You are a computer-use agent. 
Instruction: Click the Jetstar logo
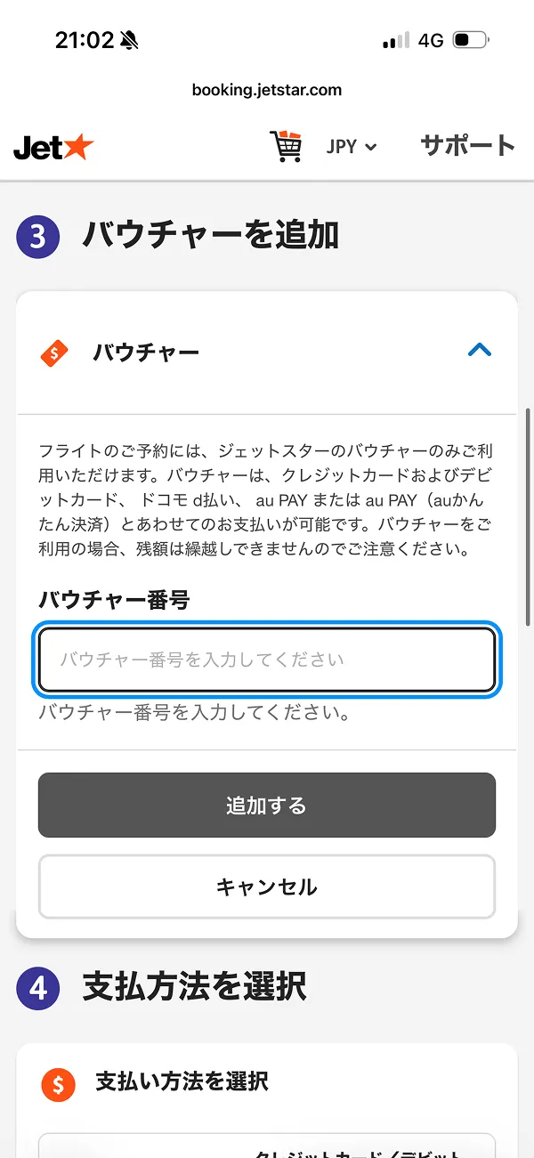(53, 148)
